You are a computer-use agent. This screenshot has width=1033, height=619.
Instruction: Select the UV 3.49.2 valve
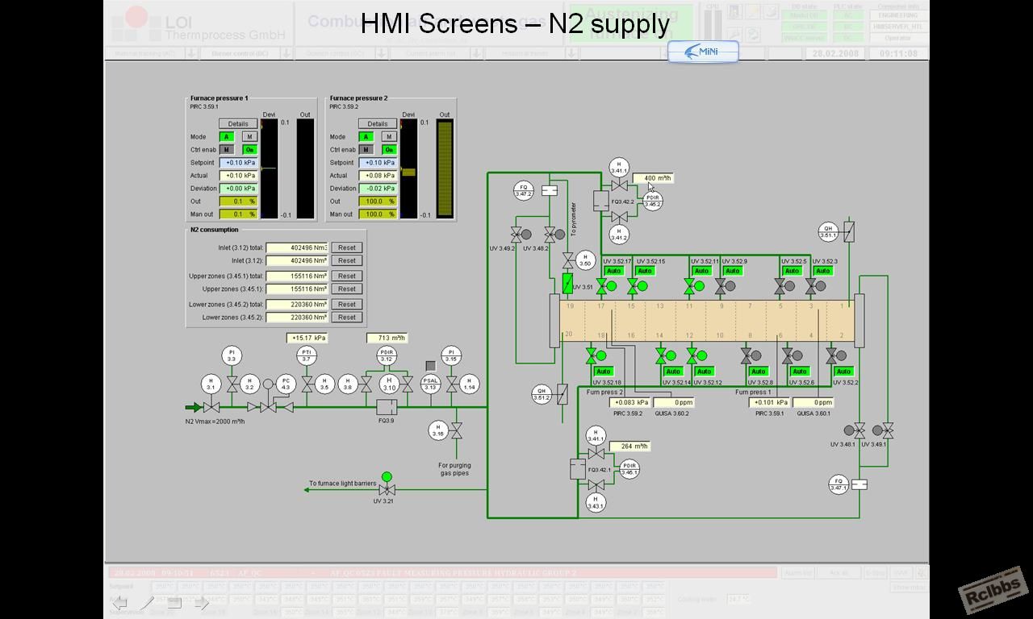[521, 235]
